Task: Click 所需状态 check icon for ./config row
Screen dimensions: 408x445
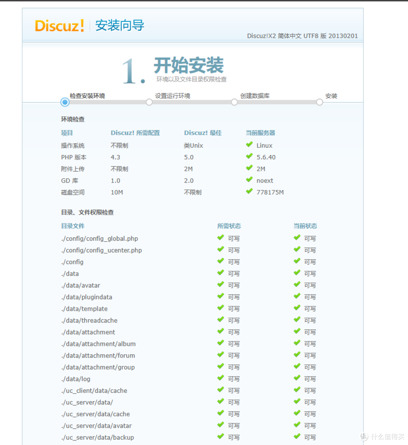Action: (x=221, y=261)
